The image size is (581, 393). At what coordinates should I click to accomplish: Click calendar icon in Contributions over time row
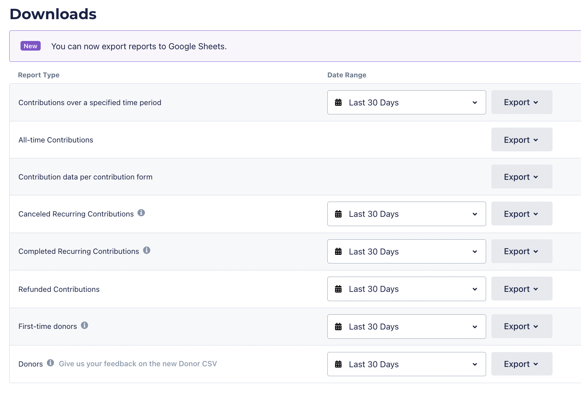click(338, 102)
